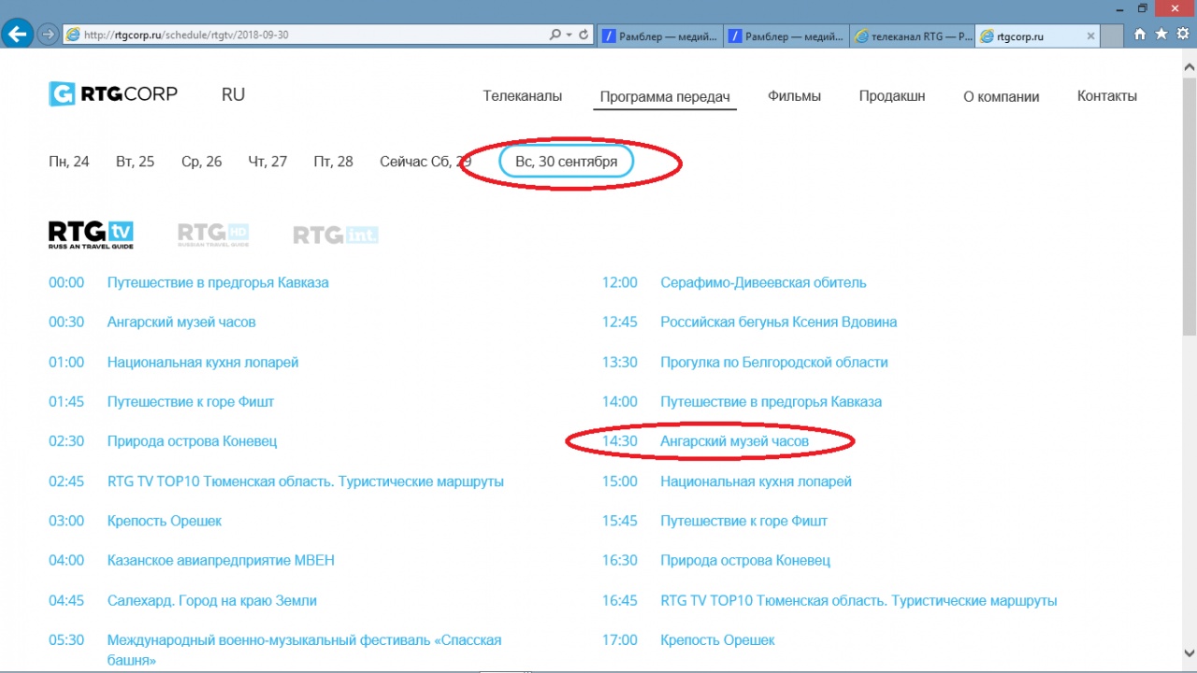1197x673 pixels.
Task: Switch to the телеканал RTG tab
Action: pos(912,36)
